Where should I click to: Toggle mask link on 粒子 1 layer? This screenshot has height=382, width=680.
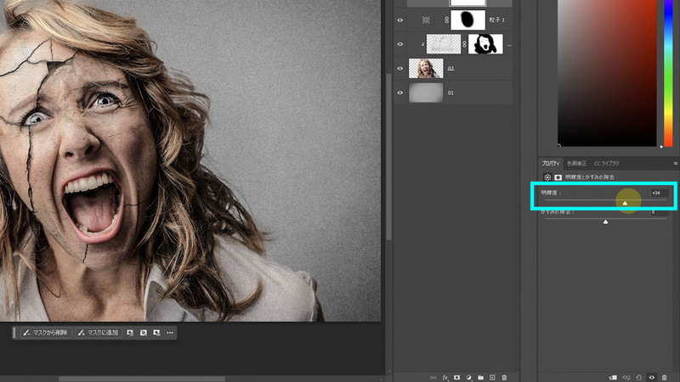click(x=447, y=20)
